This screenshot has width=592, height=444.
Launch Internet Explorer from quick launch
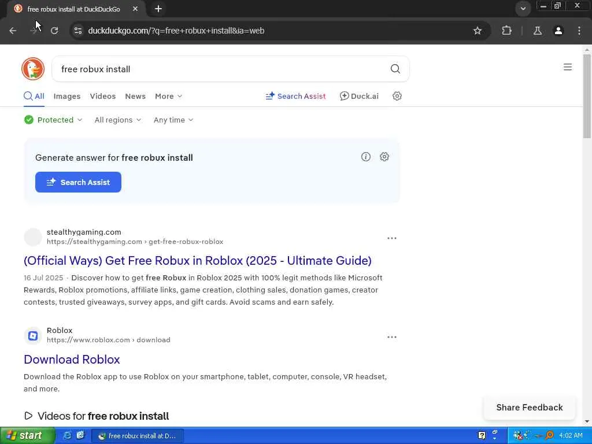click(67, 435)
